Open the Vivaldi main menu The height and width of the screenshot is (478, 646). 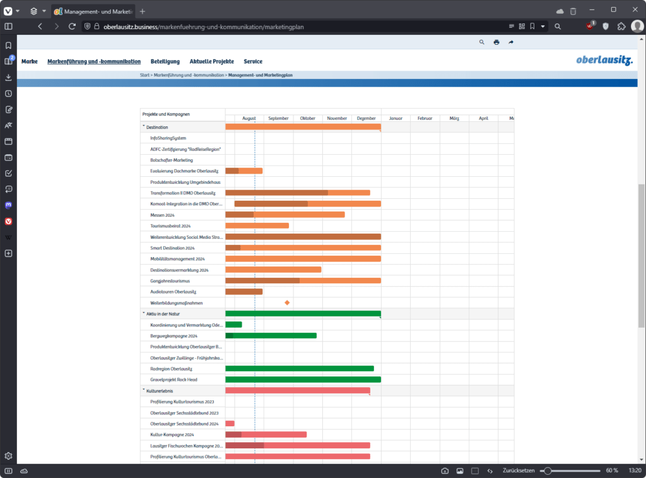click(8, 11)
